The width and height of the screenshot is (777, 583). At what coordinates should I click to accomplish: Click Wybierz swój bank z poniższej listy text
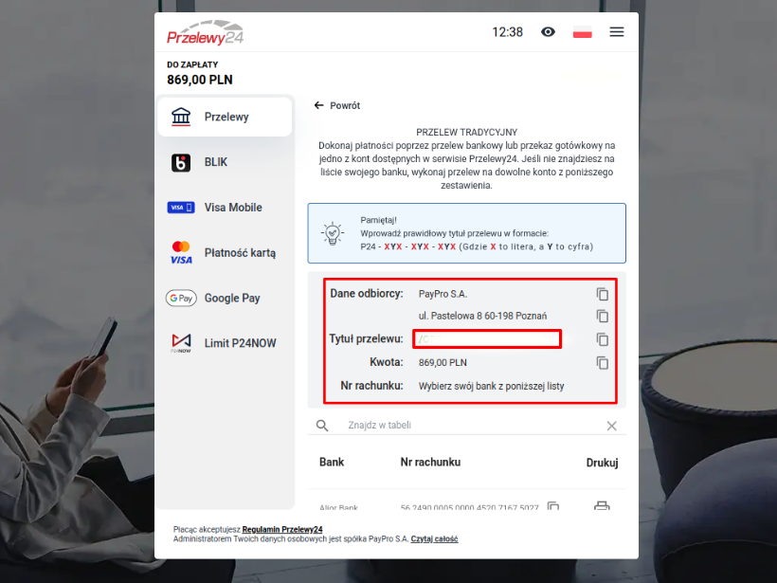pyautogui.click(x=492, y=386)
